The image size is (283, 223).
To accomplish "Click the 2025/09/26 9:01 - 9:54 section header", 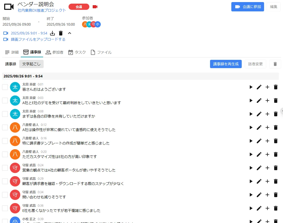I will (x=140, y=76).
